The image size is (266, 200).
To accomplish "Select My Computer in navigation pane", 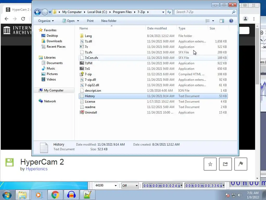I will coord(54,90).
